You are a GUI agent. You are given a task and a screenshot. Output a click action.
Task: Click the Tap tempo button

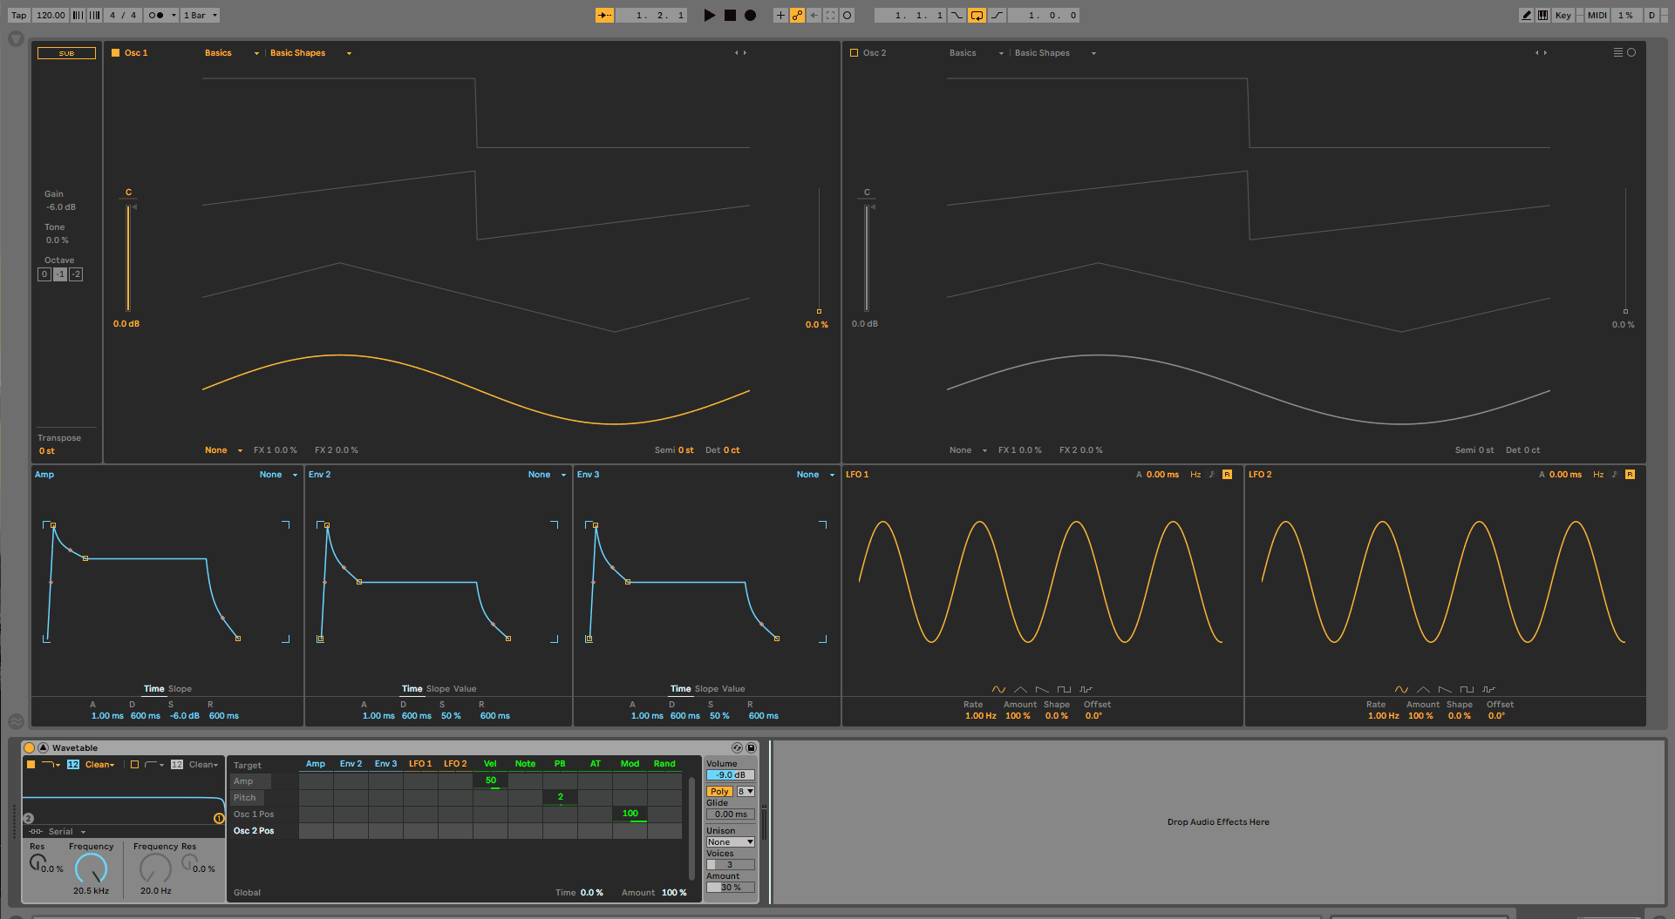(17, 15)
